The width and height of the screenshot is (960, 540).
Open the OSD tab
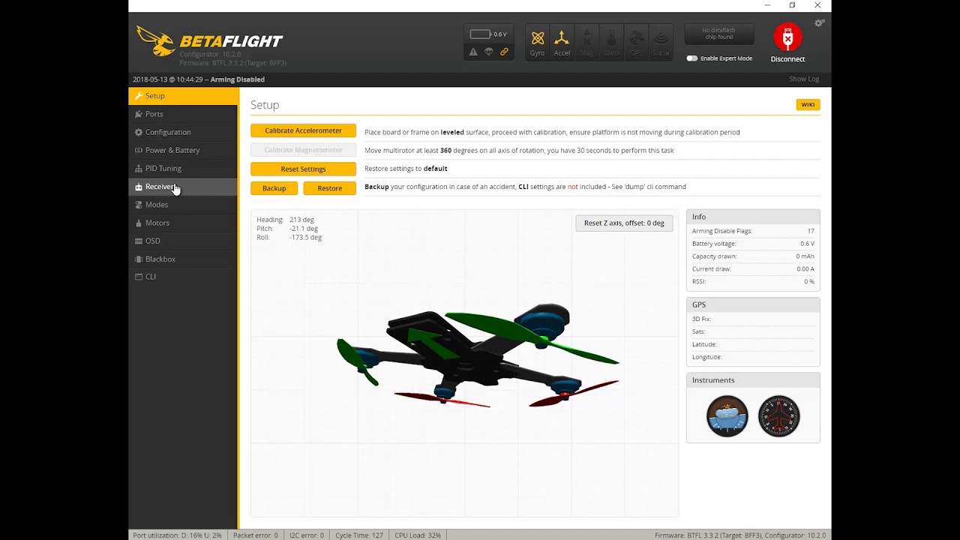tap(184, 241)
